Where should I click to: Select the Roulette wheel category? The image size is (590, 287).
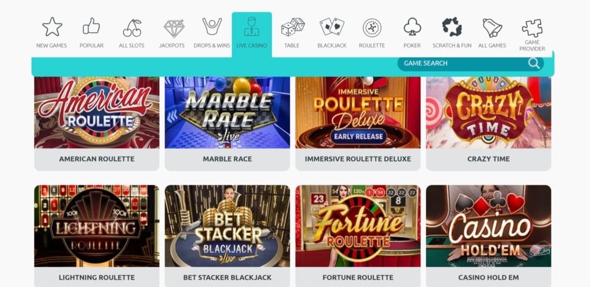click(x=372, y=33)
